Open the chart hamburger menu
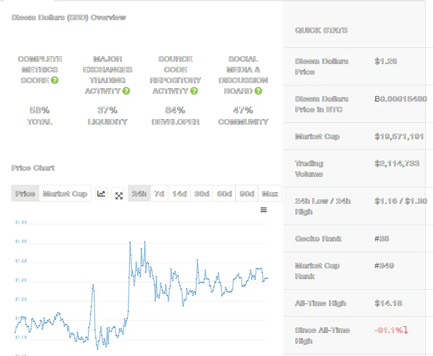 pyautogui.click(x=264, y=210)
